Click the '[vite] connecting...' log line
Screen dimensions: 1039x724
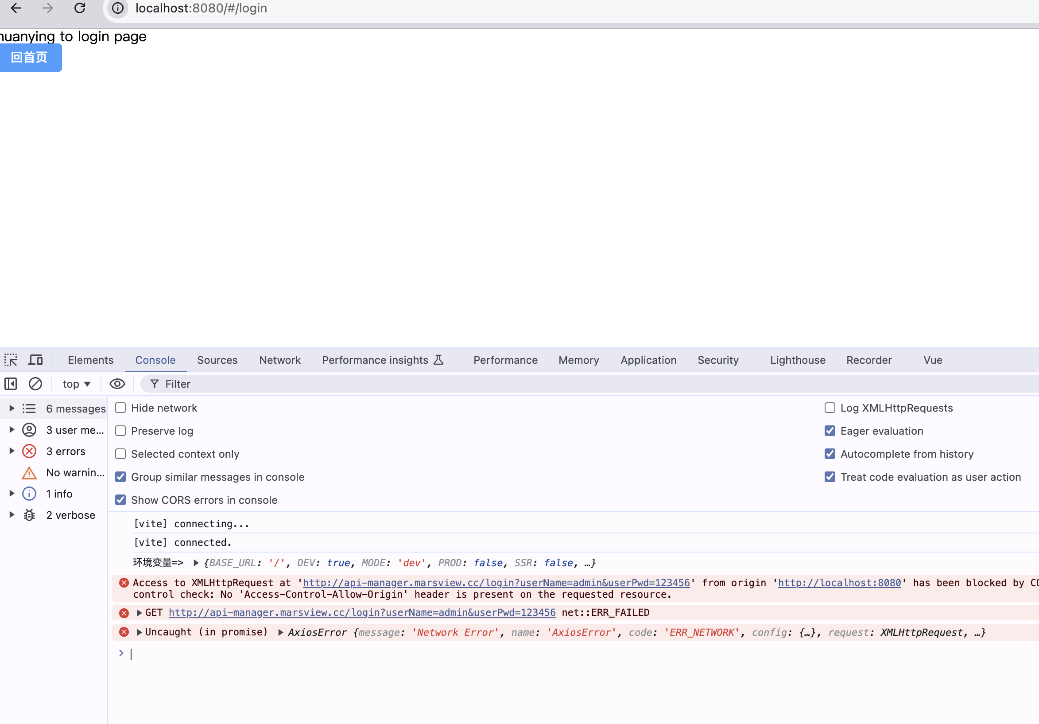pyautogui.click(x=191, y=525)
